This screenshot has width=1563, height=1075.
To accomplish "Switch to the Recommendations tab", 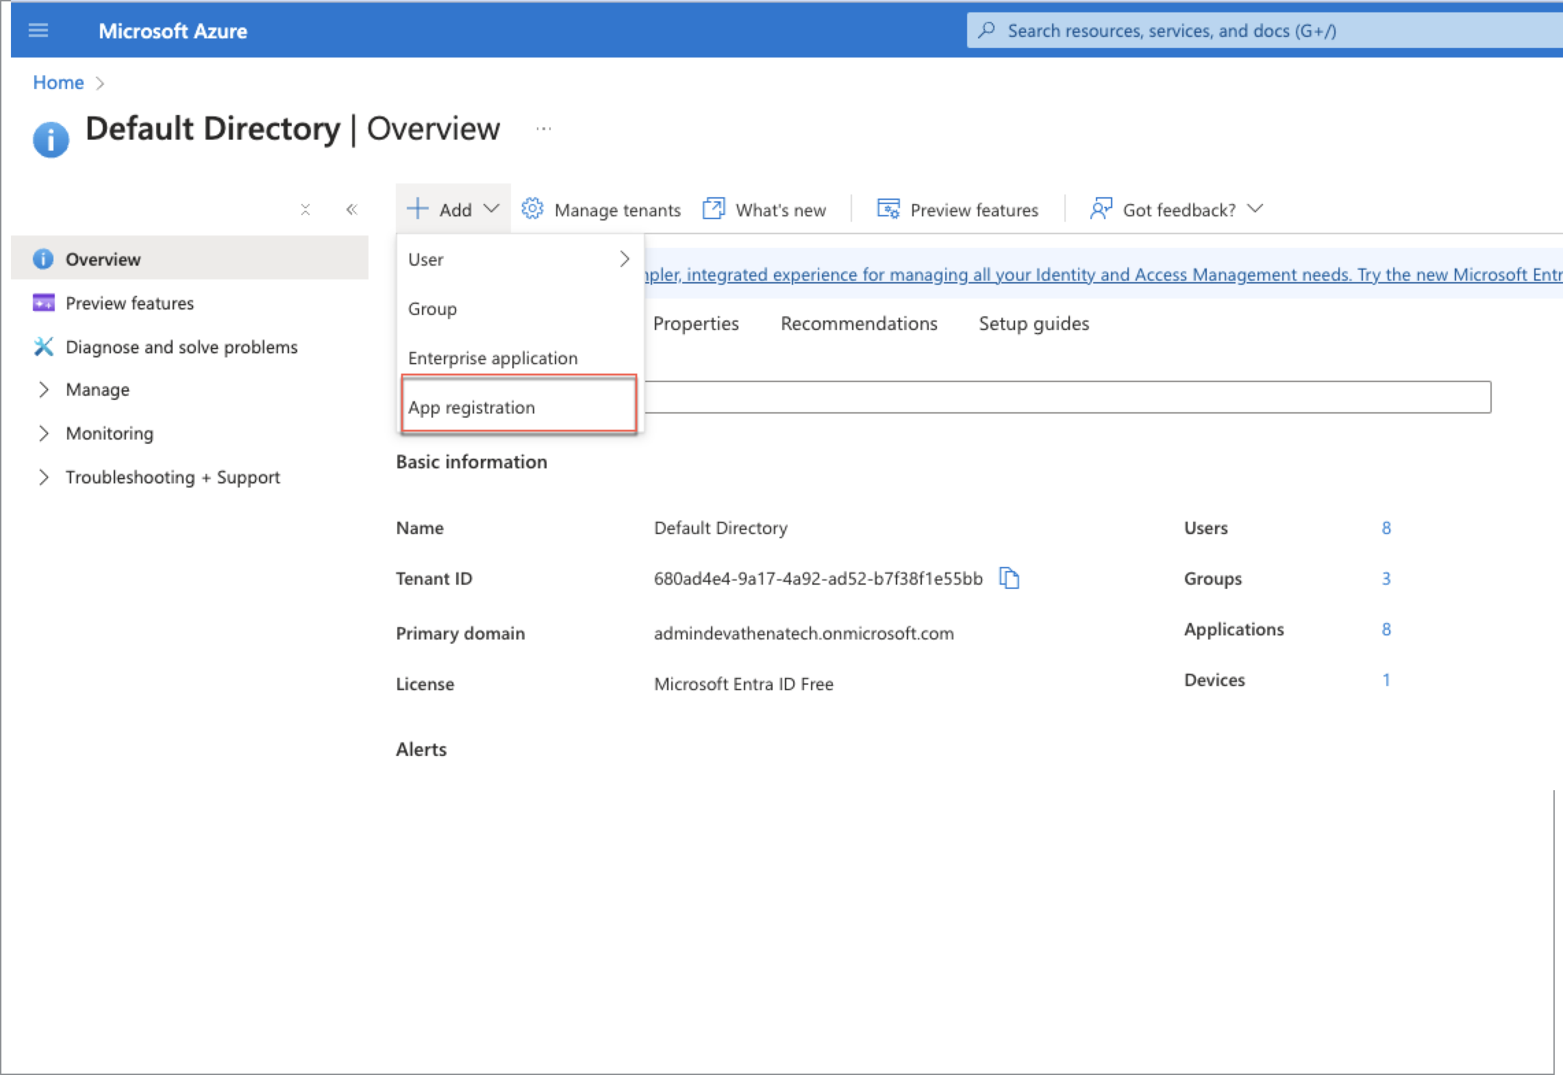I will click(858, 323).
